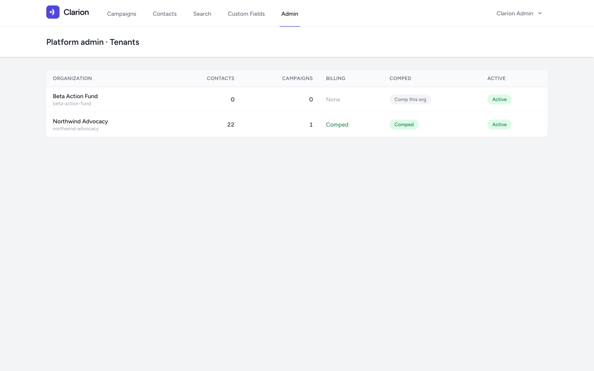The height and width of the screenshot is (371, 594).
Task: Open the Search tab
Action: [x=202, y=14]
